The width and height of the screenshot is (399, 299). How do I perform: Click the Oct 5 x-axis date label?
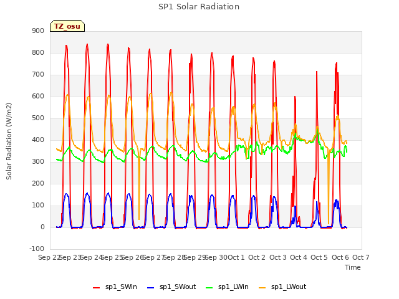(x=319, y=257)
